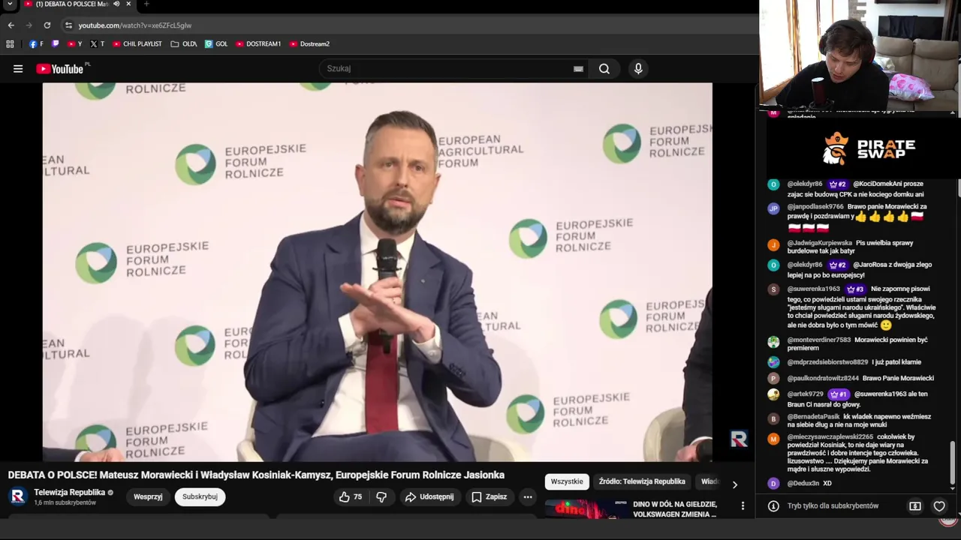Viewport: 961px width, 540px height.
Task: Open @artek9729 chat author name
Action: pyautogui.click(x=806, y=394)
